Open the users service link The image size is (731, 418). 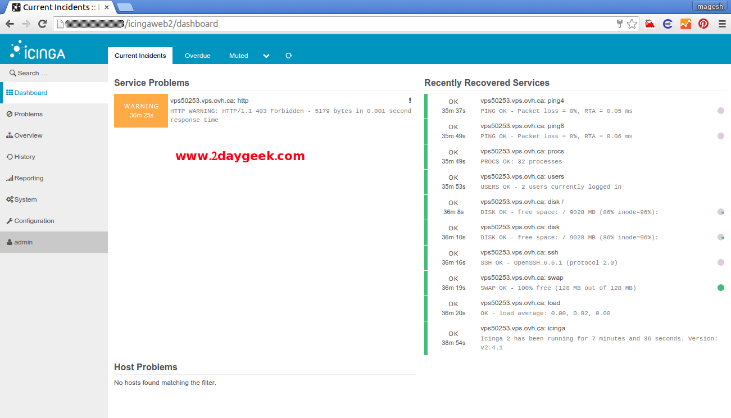(x=522, y=176)
